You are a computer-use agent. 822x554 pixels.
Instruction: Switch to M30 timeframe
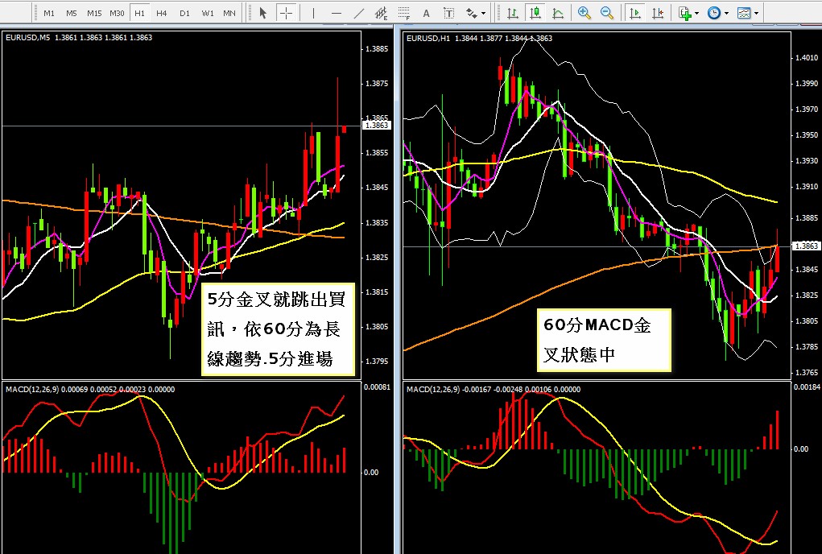(x=117, y=13)
